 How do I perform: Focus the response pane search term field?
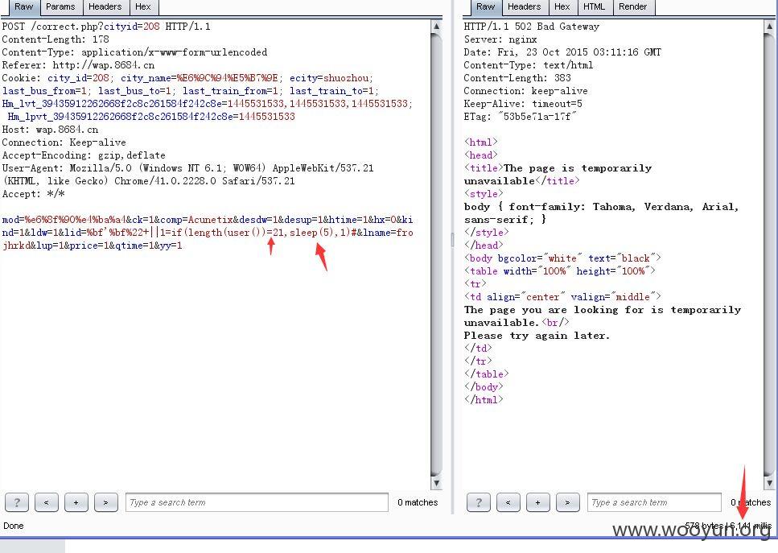pyautogui.click(x=654, y=502)
